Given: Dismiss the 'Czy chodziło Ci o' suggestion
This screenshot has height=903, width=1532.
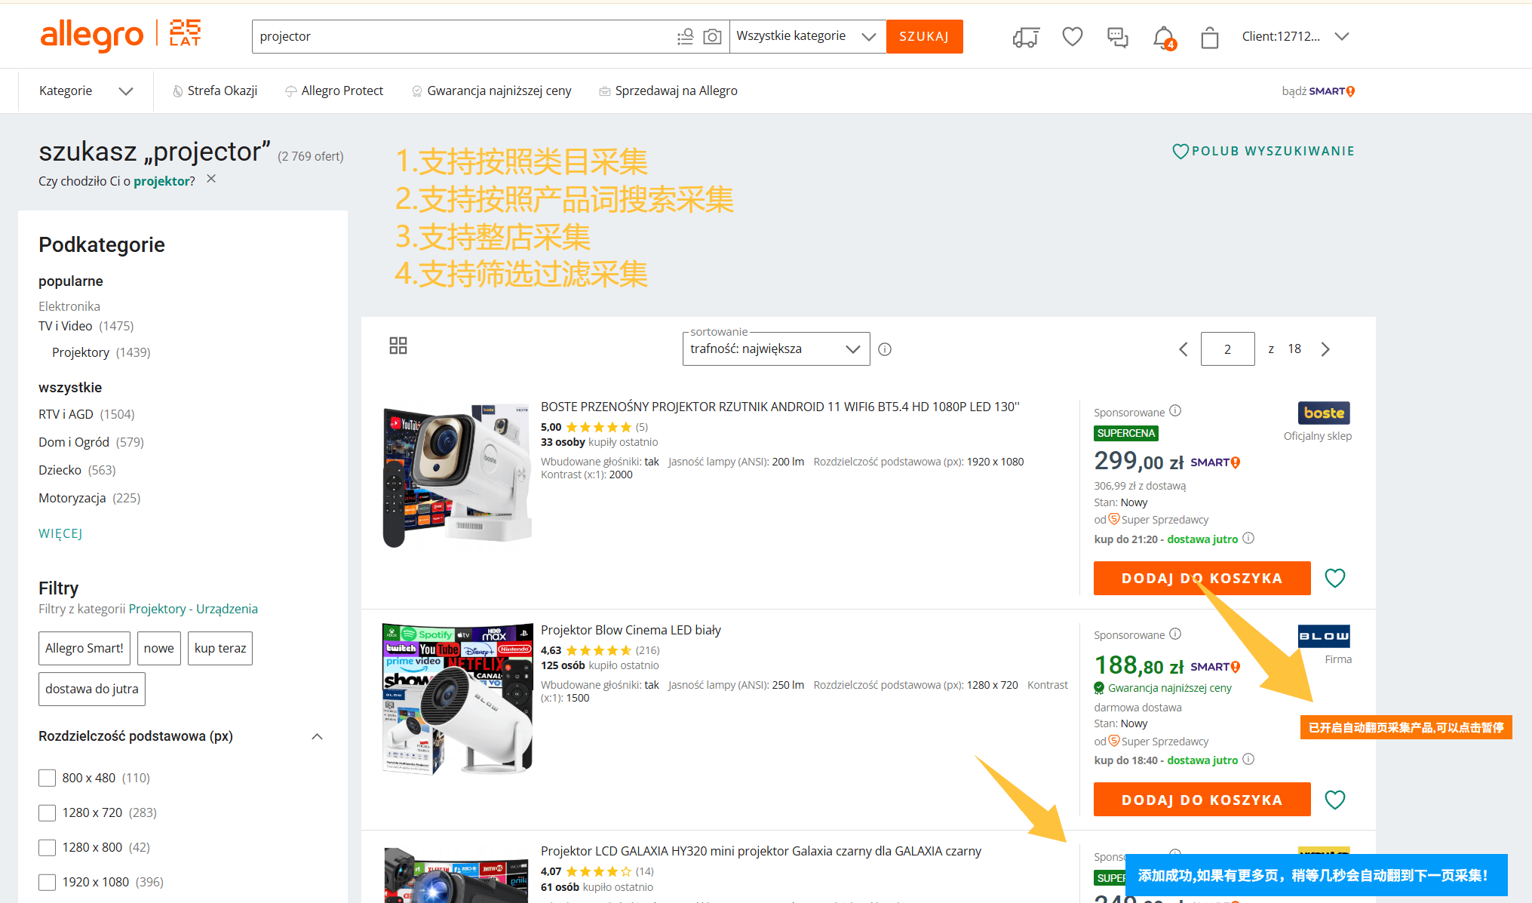Looking at the screenshot, I should 211,179.
